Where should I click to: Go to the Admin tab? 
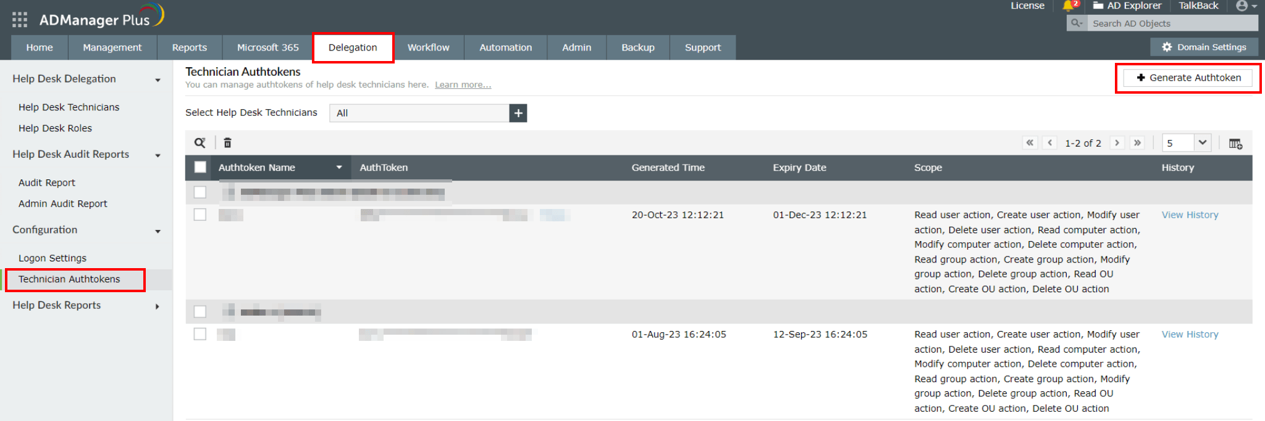click(577, 47)
